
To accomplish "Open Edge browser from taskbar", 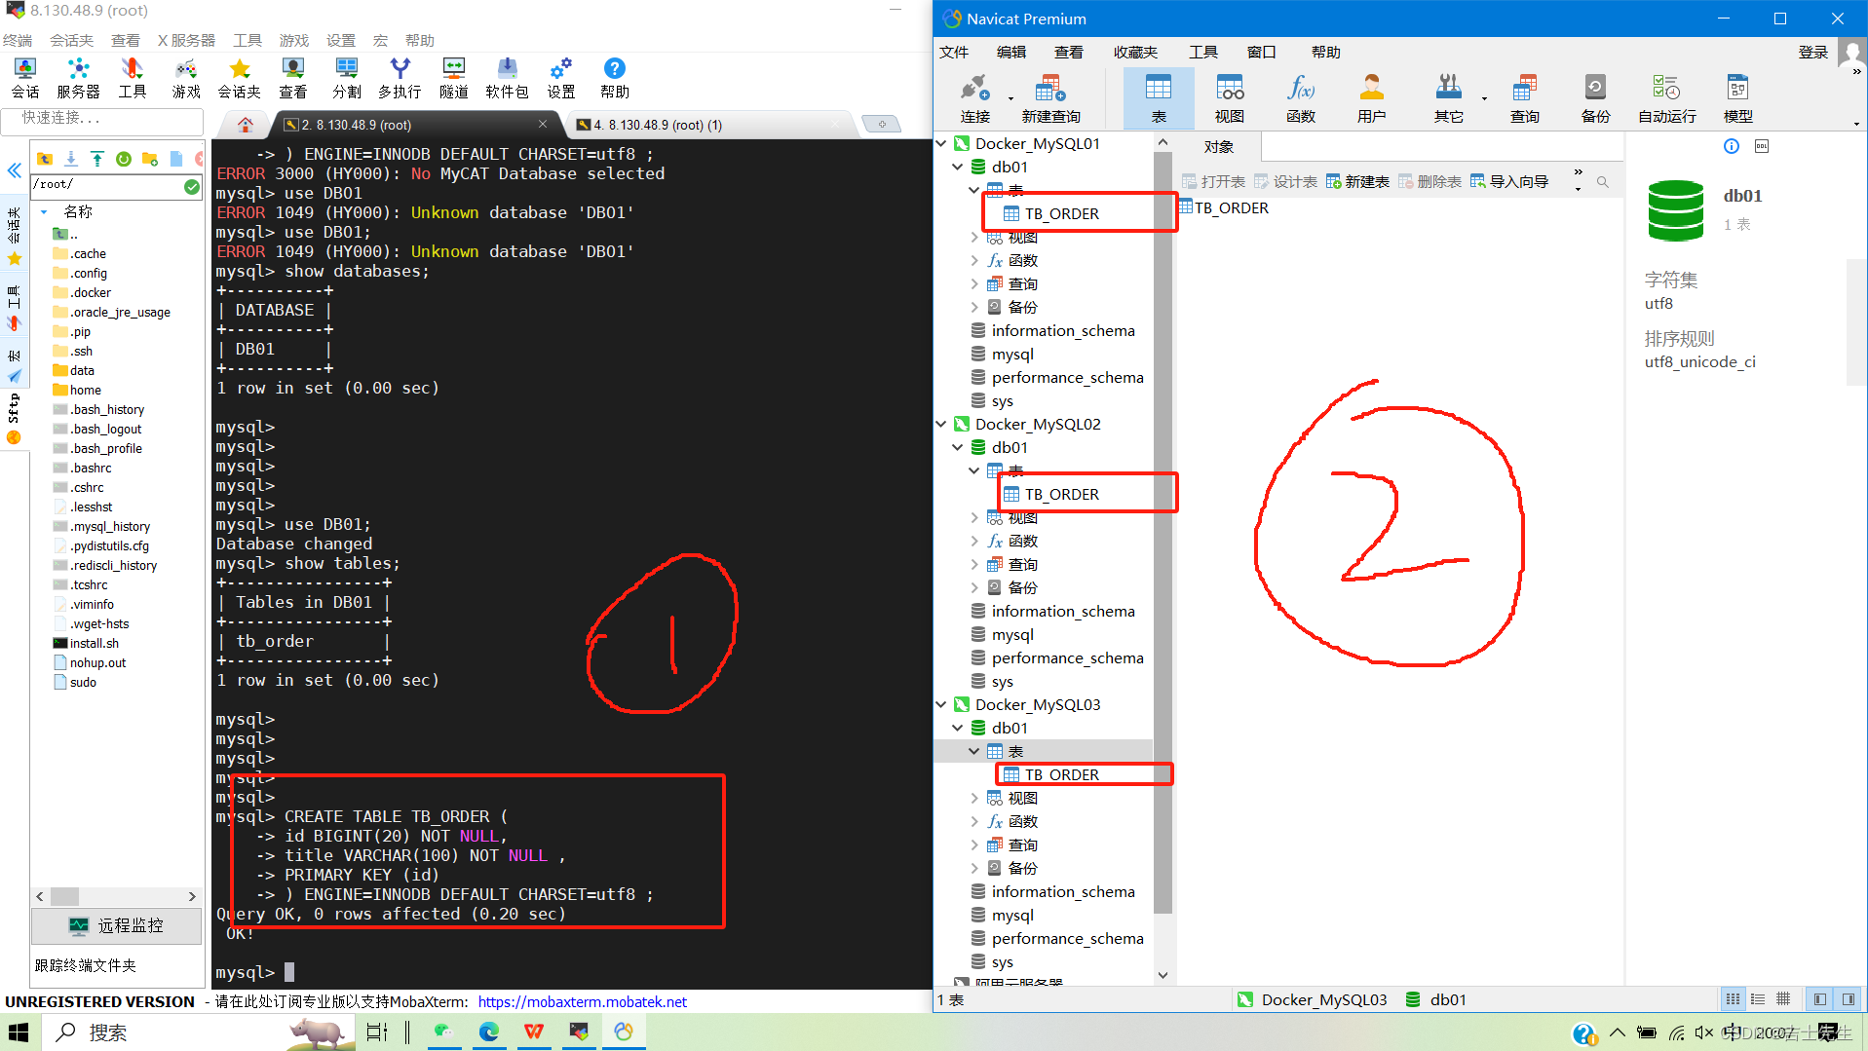I will 489,1032.
